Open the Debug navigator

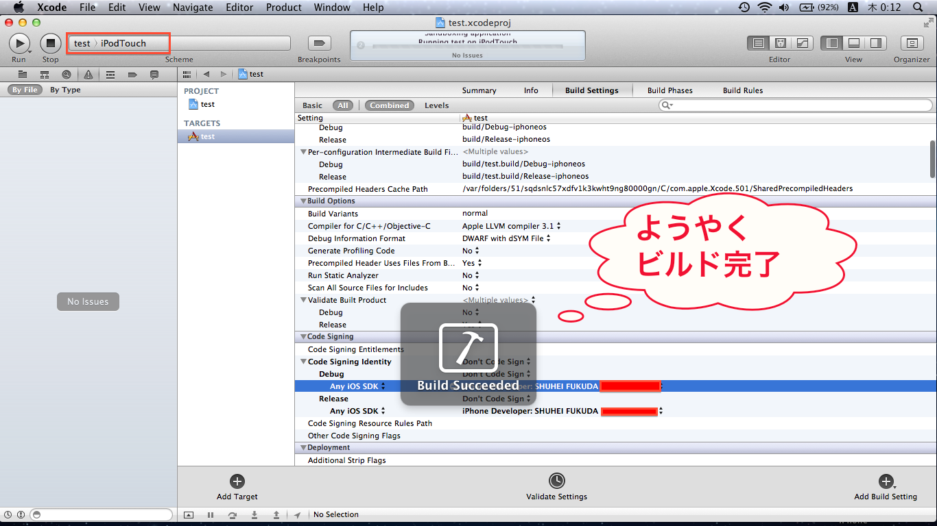point(110,75)
